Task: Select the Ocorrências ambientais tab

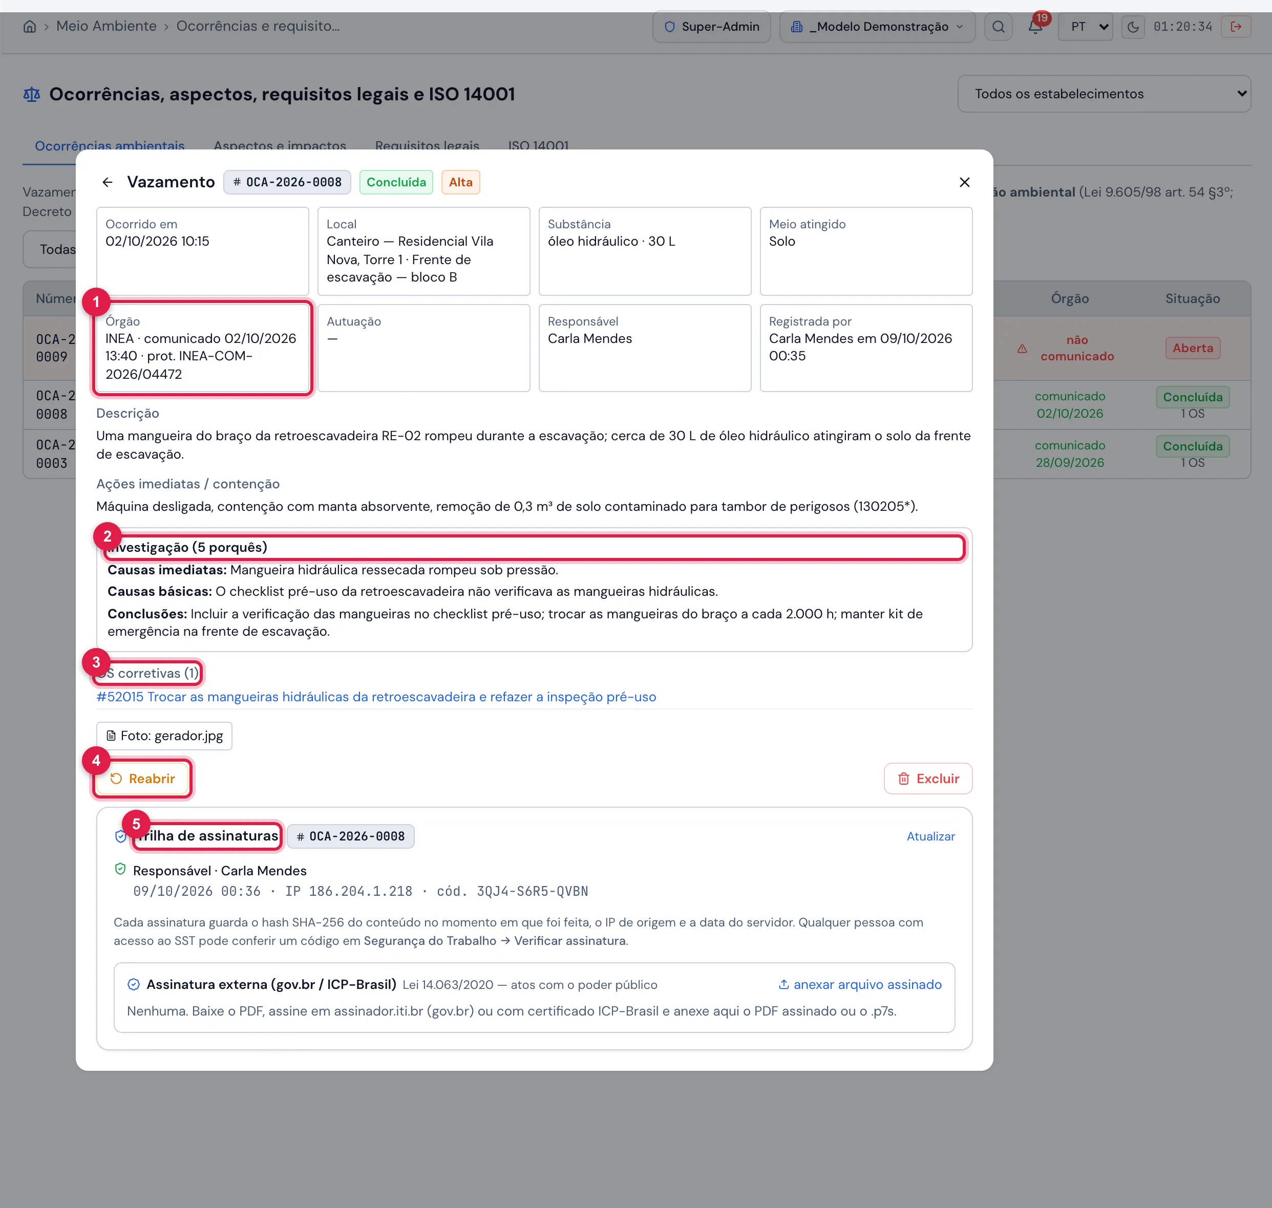Action: tap(110, 145)
